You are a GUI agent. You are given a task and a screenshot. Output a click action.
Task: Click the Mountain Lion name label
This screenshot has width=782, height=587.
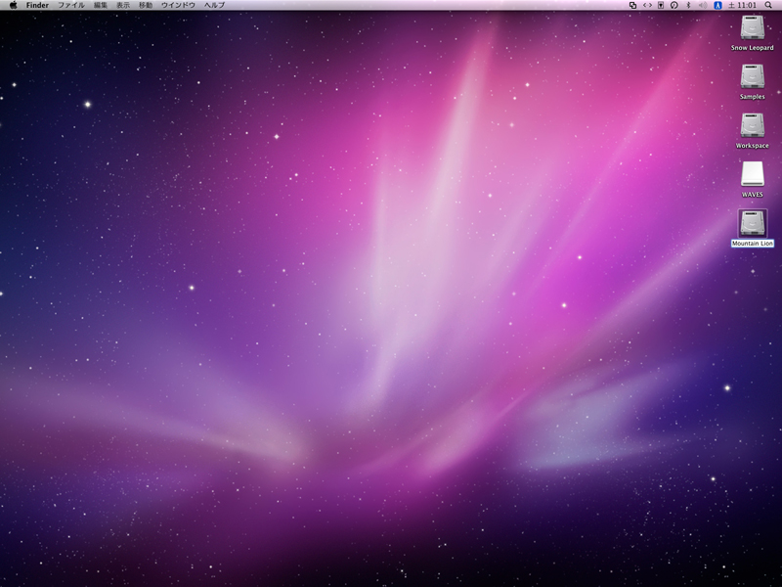752,244
